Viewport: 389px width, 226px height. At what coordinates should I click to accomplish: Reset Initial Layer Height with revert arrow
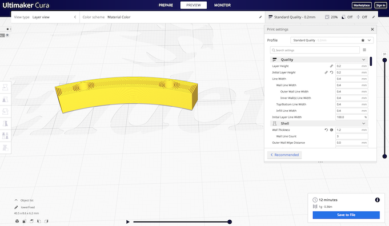point(331,72)
